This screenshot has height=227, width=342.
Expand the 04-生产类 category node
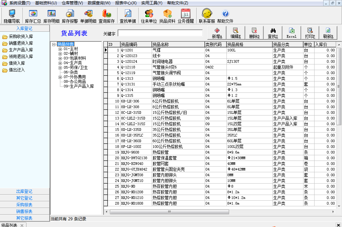[x=60, y=63]
